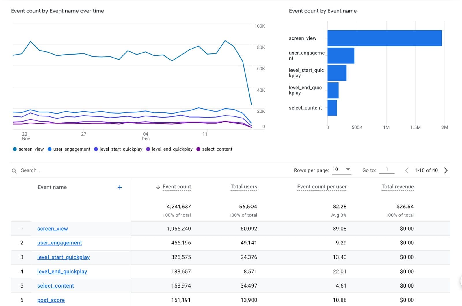Toggle the user_engagement series in the legend
The width and height of the screenshot is (462, 306).
(69, 149)
